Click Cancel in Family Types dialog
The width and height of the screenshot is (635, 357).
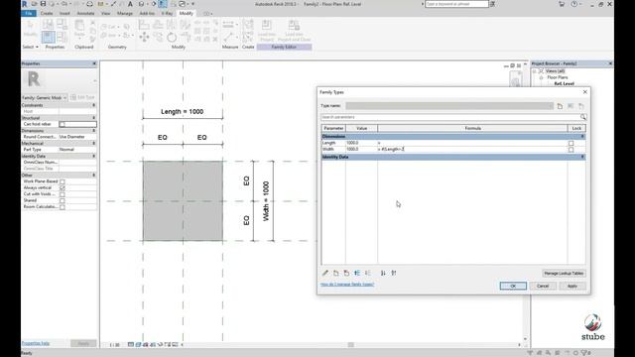click(x=543, y=287)
